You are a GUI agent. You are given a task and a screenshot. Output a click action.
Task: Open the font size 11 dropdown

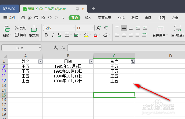coord(93,28)
